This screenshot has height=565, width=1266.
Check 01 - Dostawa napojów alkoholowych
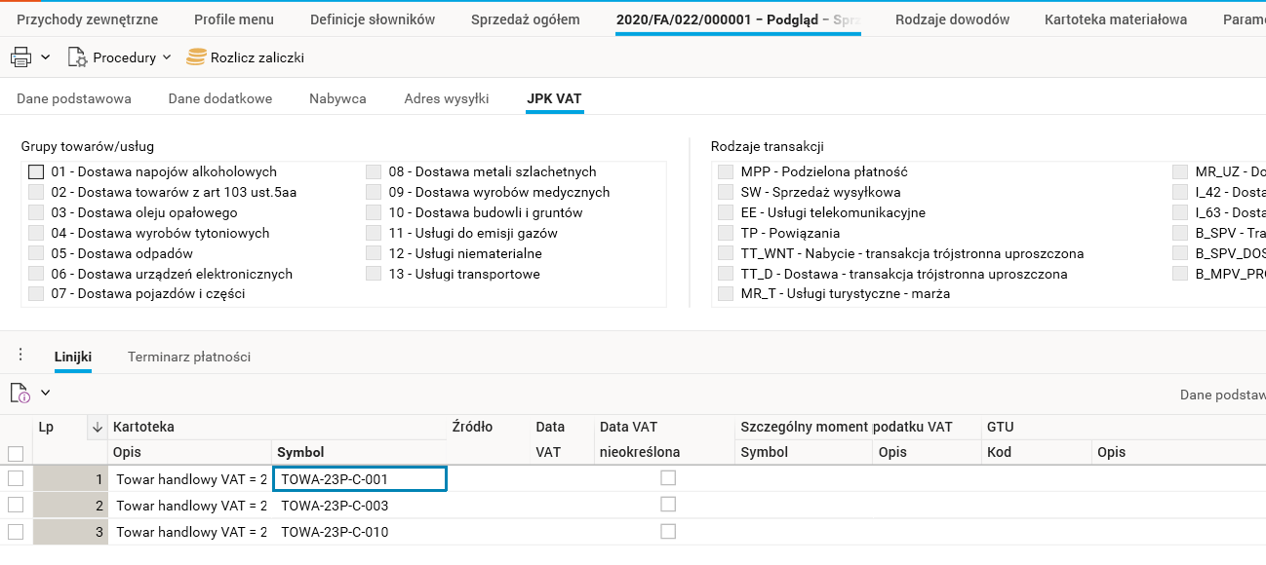[x=36, y=171]
